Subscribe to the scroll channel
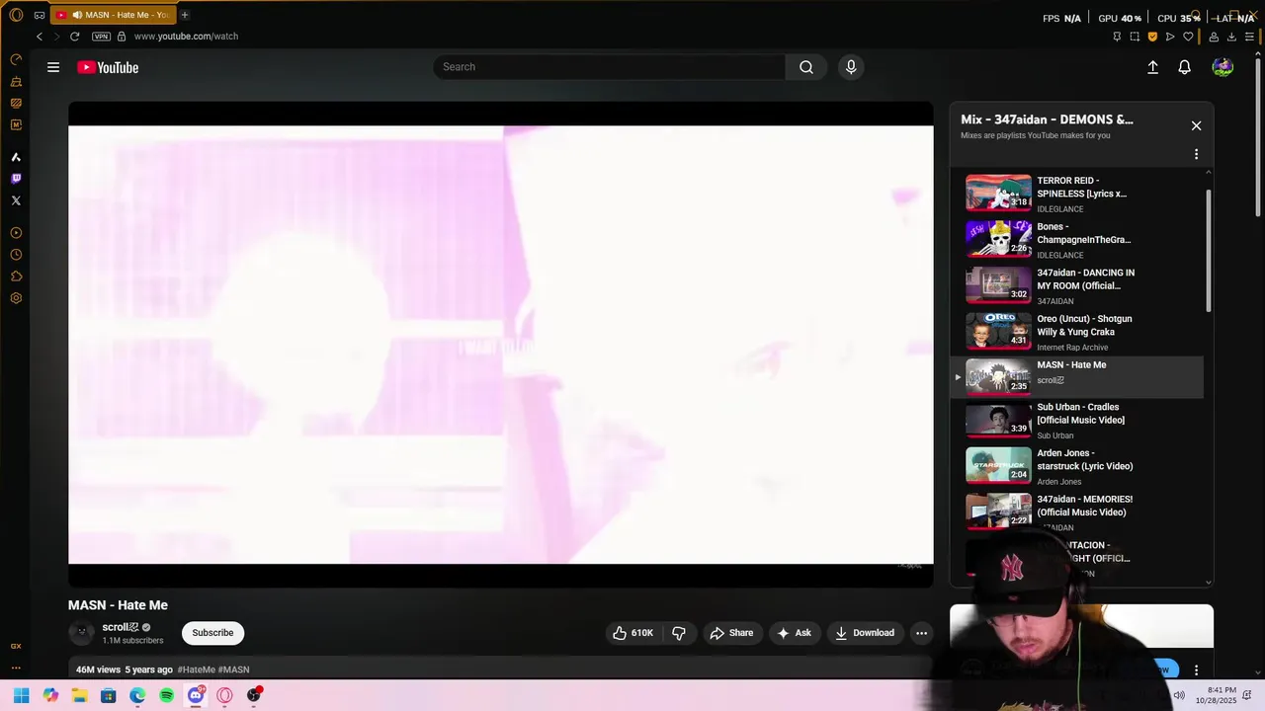 (x=212, y=633)
